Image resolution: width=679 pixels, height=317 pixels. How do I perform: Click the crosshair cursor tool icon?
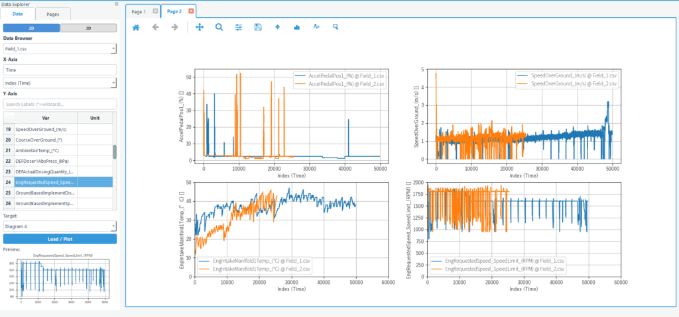pos(277,27)
